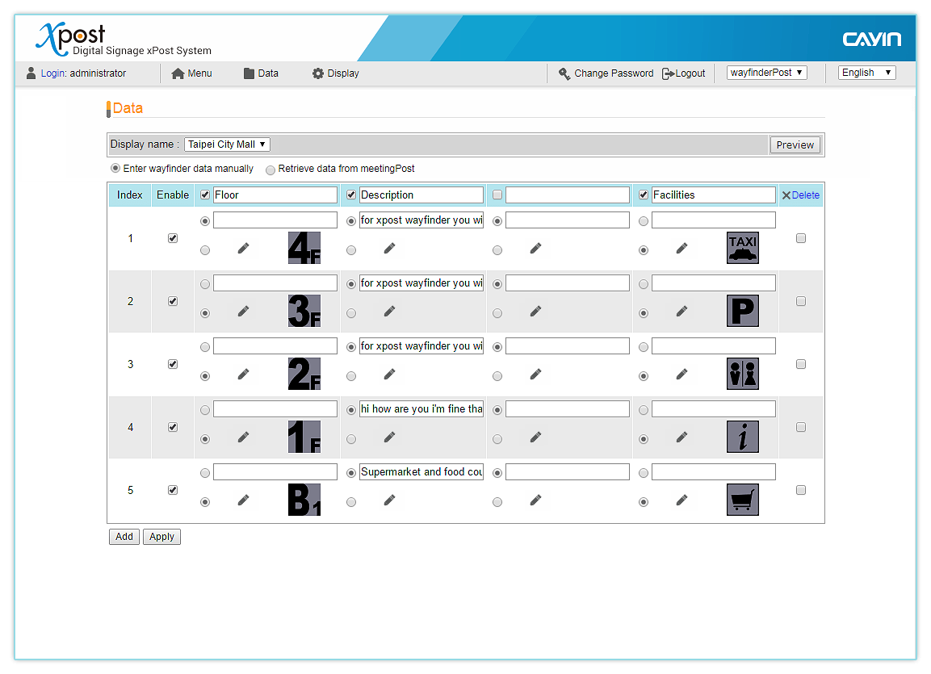Click the restroom facility icon in row 3
The image size is (931, 674).
tap(742, 373)
